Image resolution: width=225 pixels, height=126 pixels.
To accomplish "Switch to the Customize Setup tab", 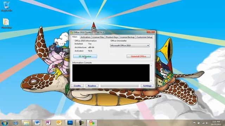I will pos(144,37).
